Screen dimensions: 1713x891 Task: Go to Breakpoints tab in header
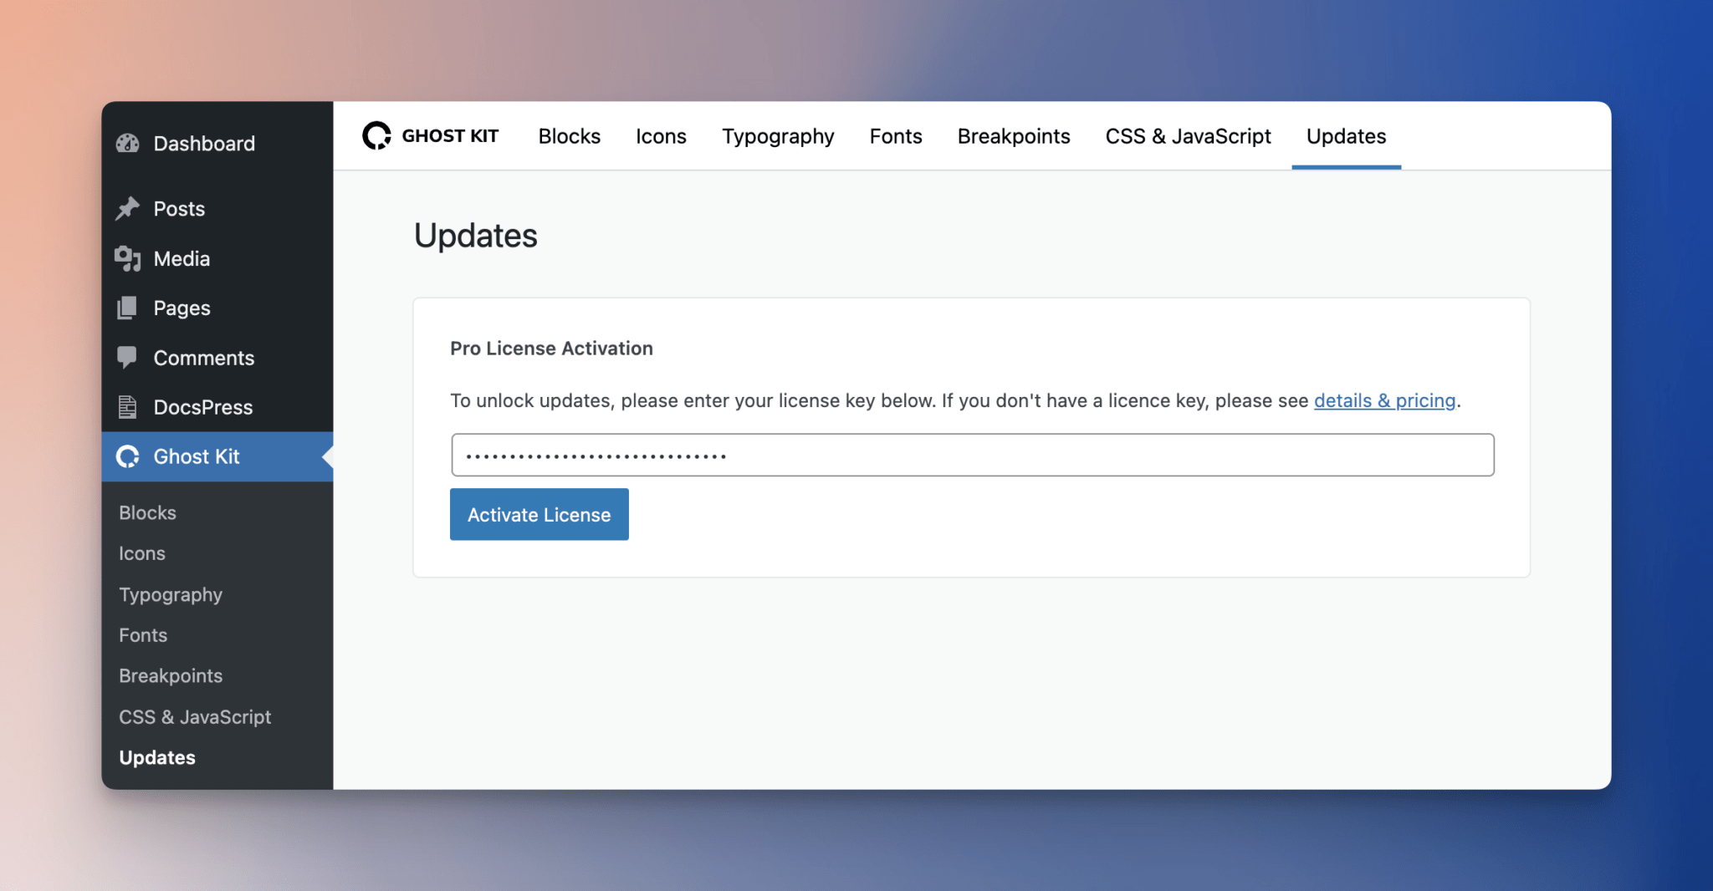click(x=1013, y=136)
